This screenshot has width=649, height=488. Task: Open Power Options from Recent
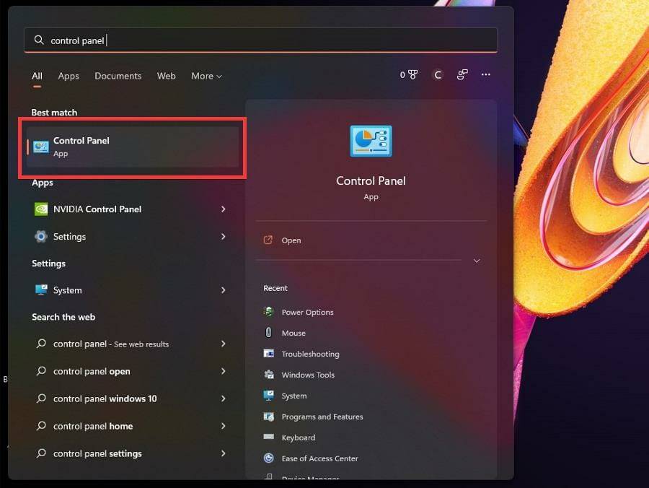point(309,312)
